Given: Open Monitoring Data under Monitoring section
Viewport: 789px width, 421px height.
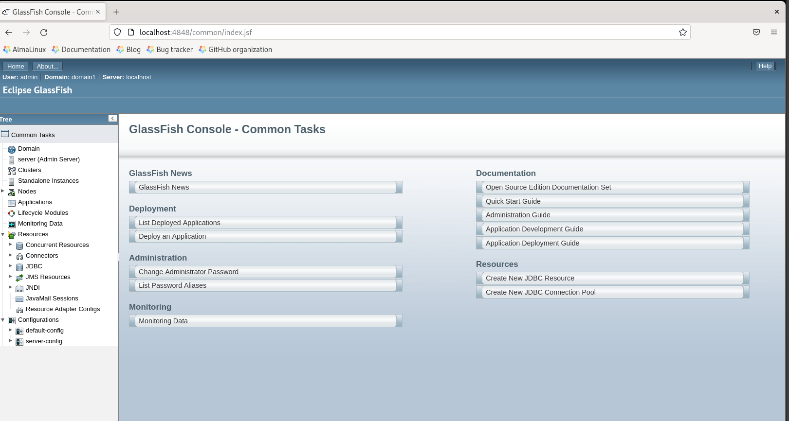Looking at the screenshot, I should (x=265, y=321).
